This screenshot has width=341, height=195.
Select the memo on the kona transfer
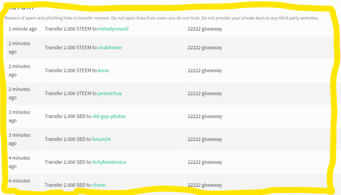[205, 70]
